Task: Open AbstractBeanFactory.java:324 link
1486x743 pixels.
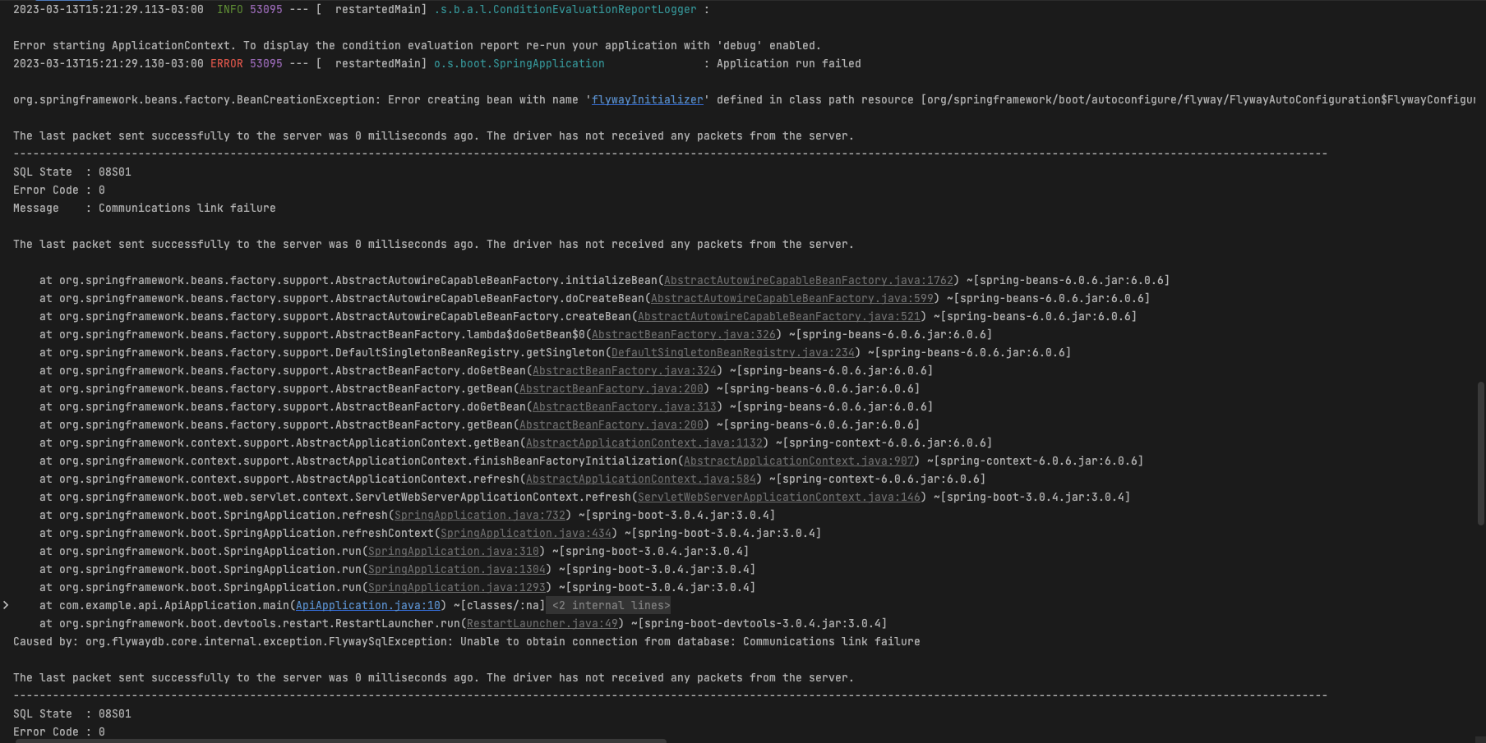Action: [625, 370]
